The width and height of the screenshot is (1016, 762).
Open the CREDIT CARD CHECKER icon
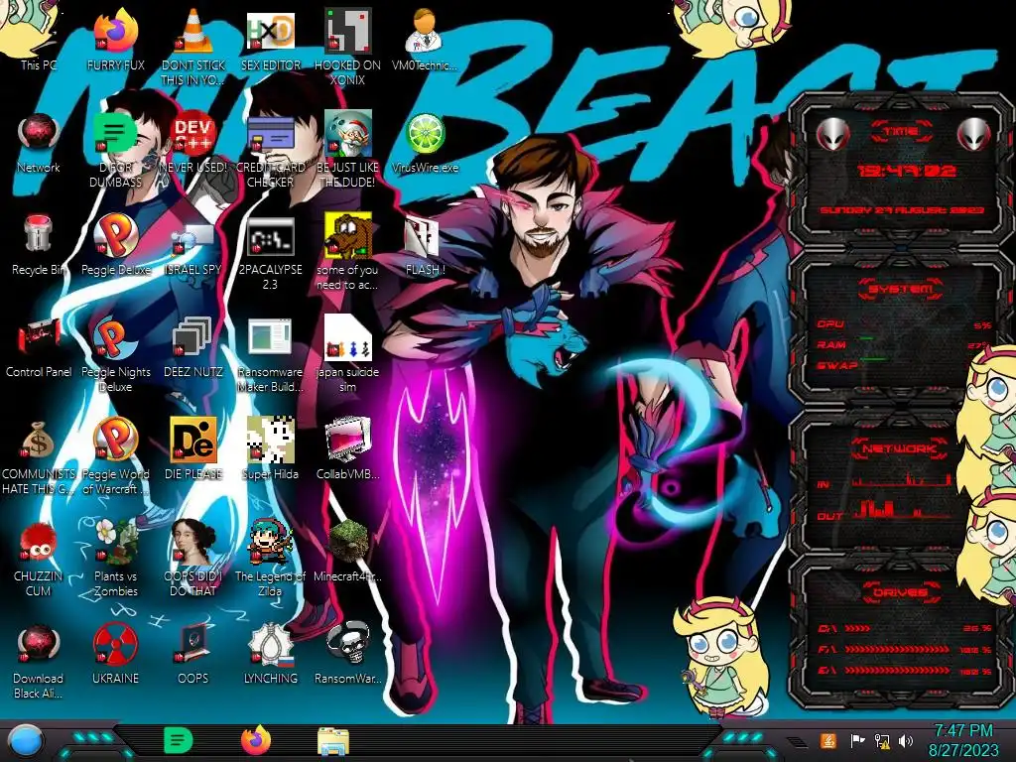pyautogui.click(x=270, y=149)
